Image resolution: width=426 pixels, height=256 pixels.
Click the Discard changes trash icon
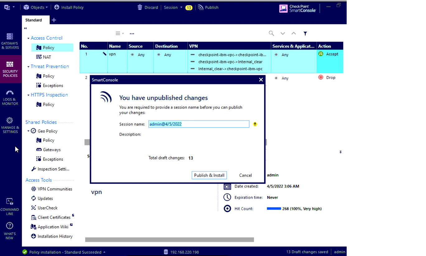[x=140, y=7]
